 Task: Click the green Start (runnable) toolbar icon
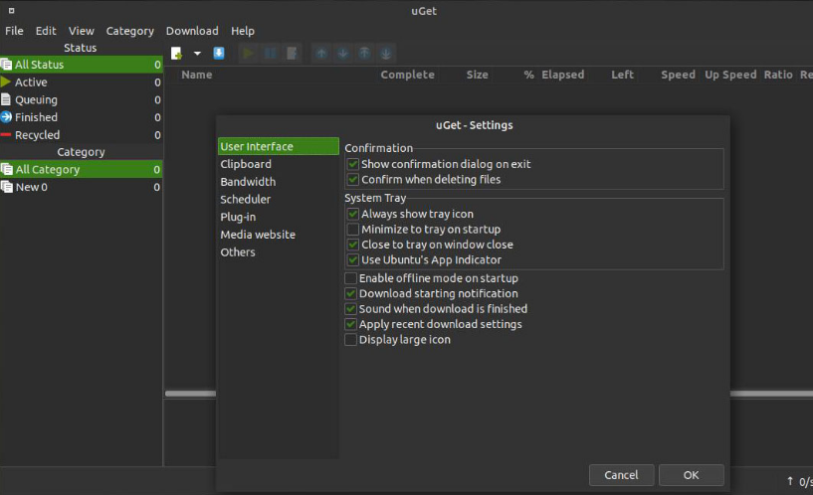point(249,53)
